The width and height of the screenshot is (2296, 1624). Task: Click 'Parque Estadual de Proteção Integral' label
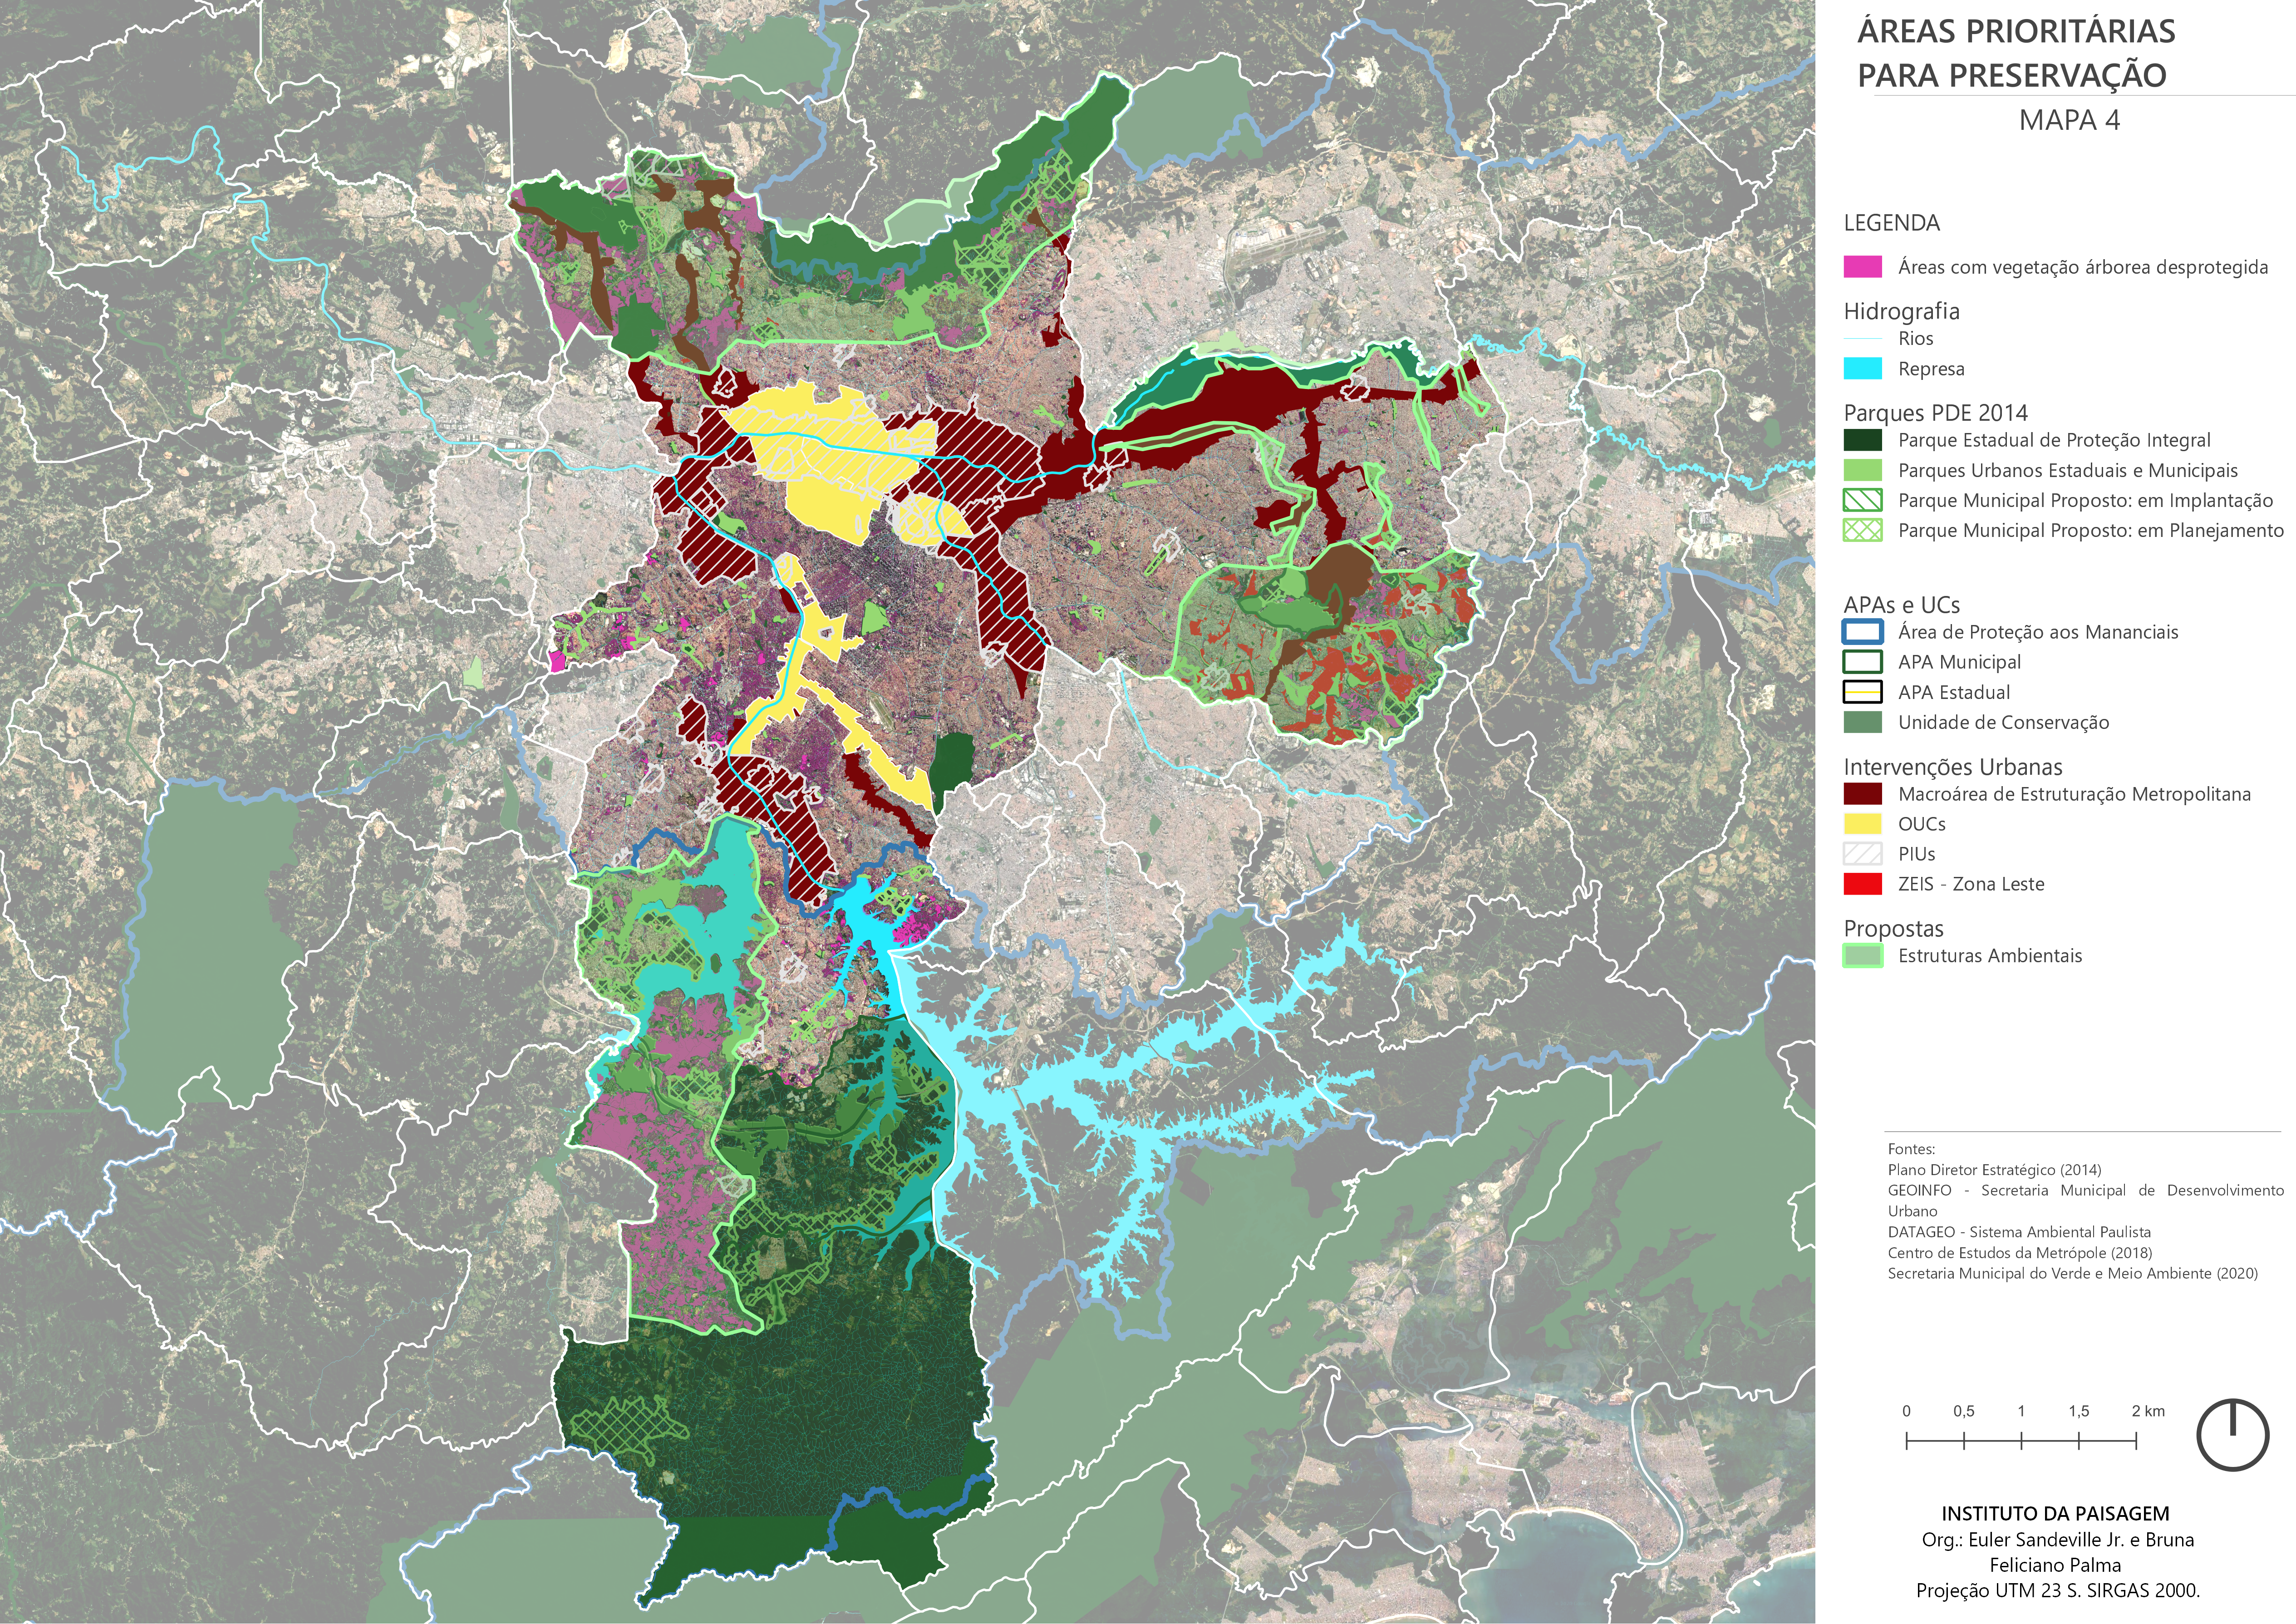tap(2054, 440)
